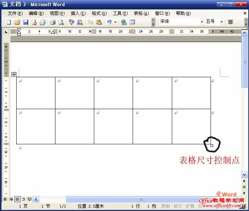Toggle 扩展 extend selection in status bar

[x=190, y=206]
